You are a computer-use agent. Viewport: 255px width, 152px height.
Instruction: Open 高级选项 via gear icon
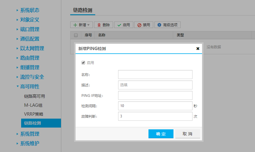point(159,25)
